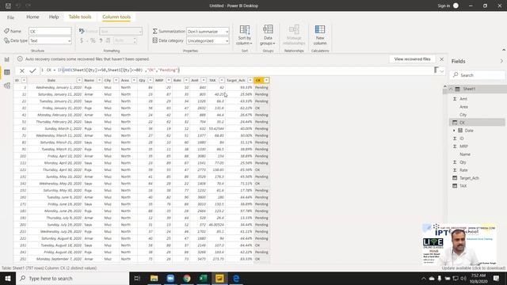The width and height of the screenshot is (507, 285).
Task: Click the Target_Ach field icon
Action: 455,177
